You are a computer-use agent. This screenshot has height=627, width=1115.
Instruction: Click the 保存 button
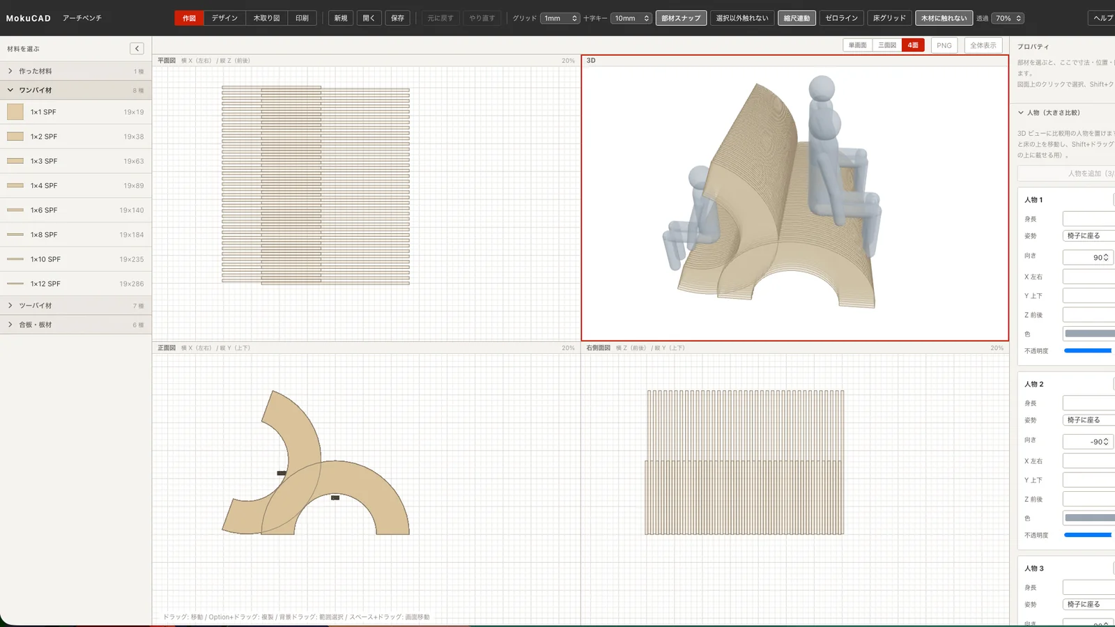397,18
